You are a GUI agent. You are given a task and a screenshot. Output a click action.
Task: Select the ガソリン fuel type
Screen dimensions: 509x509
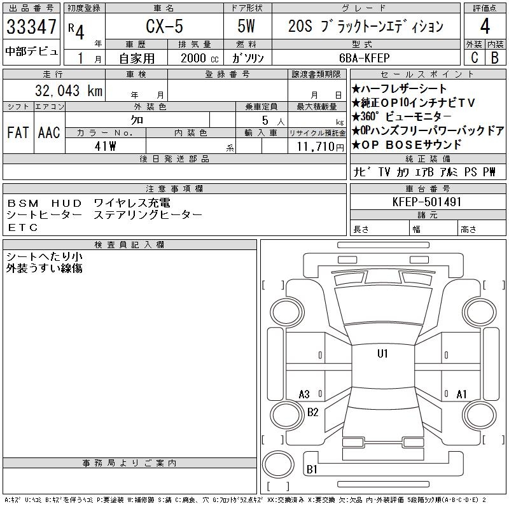pyautogui.click(x=248, y=59)
